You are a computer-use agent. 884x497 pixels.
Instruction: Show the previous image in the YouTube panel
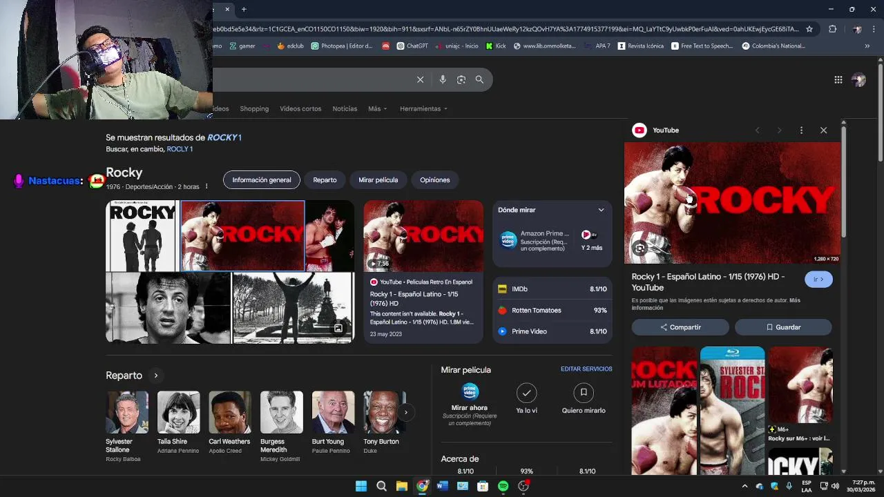[758, 130]
